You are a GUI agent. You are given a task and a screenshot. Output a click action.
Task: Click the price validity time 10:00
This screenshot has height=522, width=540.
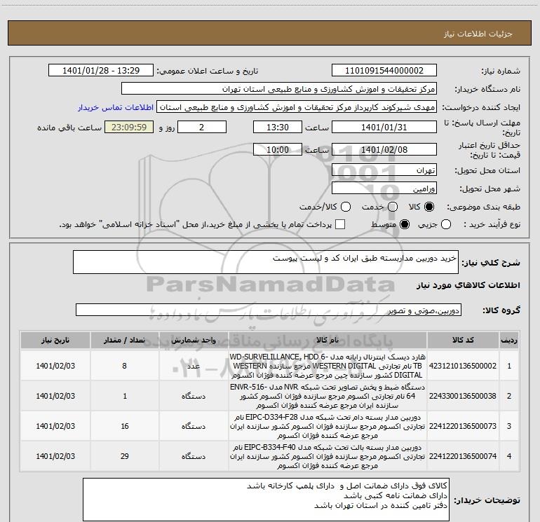(278, 149)
